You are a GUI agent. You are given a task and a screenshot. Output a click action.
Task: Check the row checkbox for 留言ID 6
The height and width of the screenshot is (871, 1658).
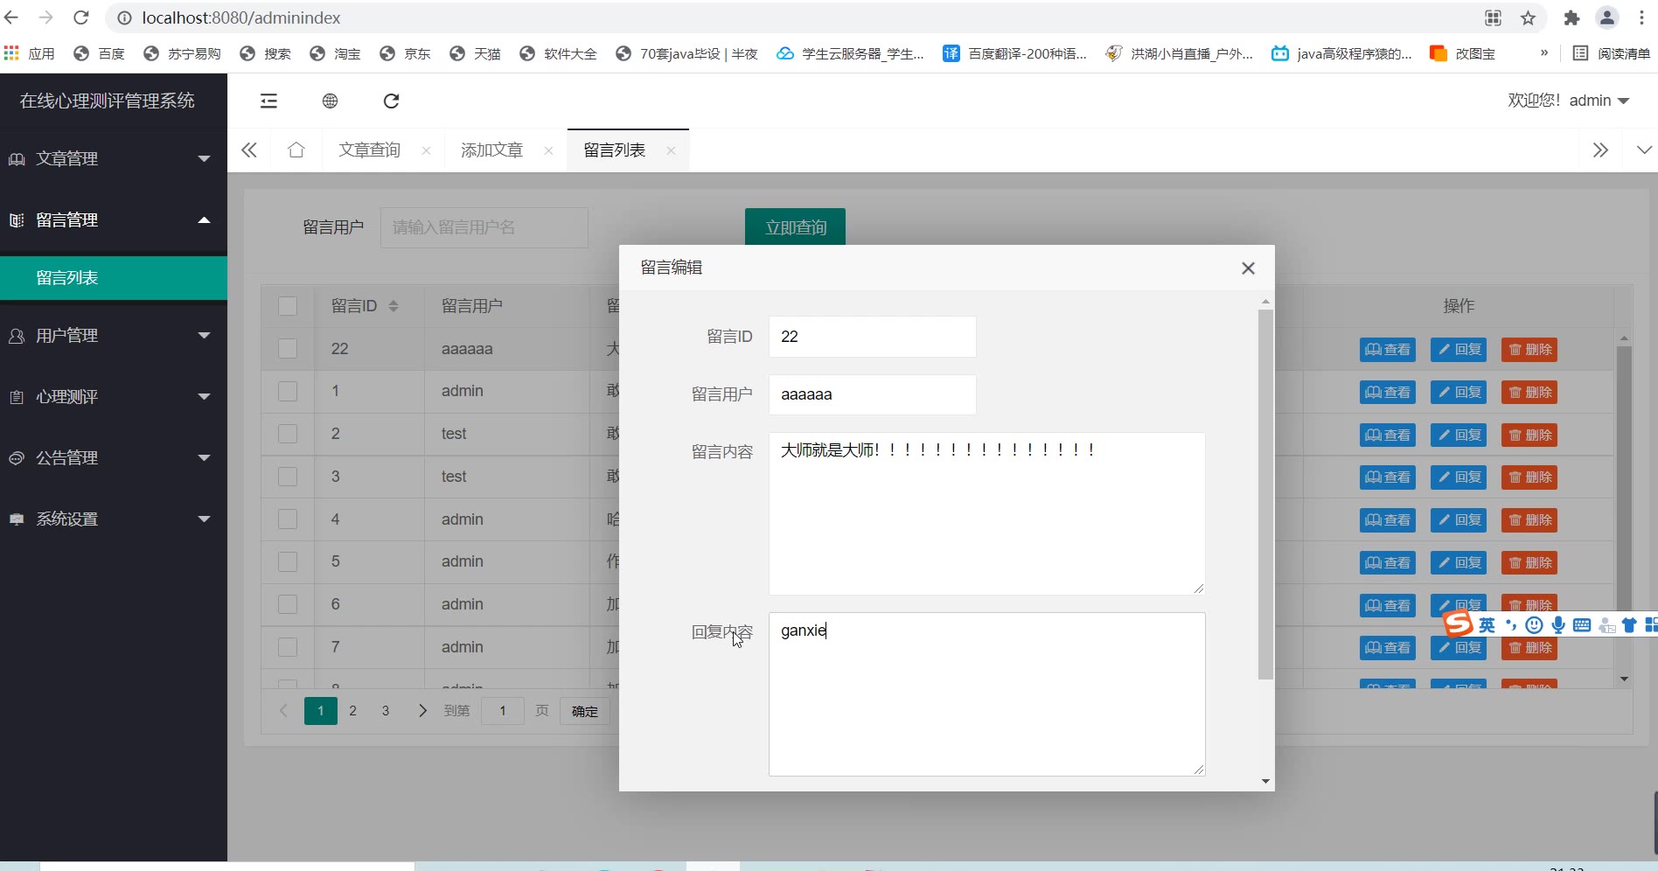(x=288, y=604)
